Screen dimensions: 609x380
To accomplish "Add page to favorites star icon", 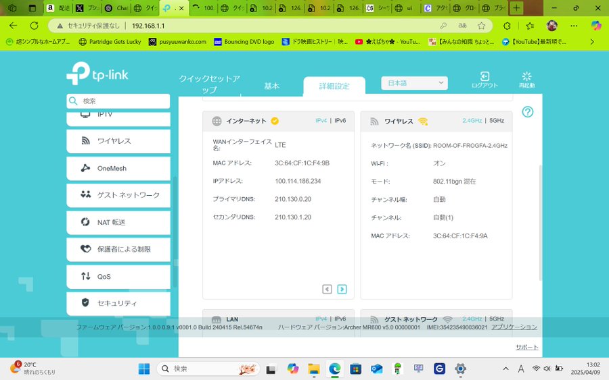I will 482,26.
